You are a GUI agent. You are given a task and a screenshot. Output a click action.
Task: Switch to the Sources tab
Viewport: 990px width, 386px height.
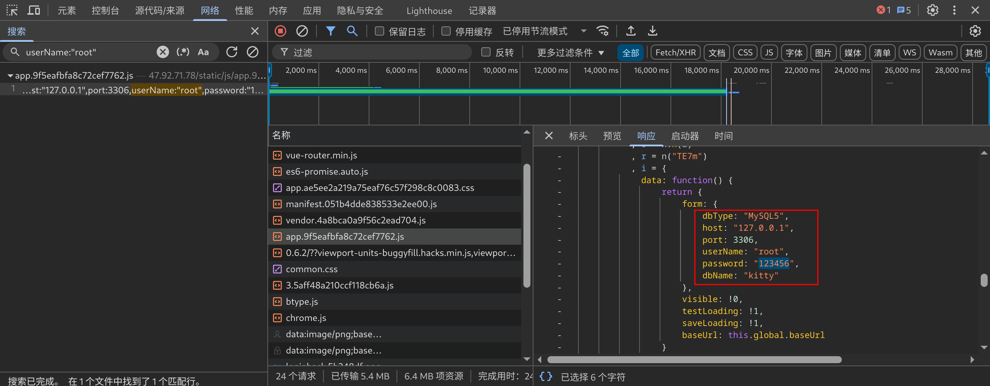point(160,10)
